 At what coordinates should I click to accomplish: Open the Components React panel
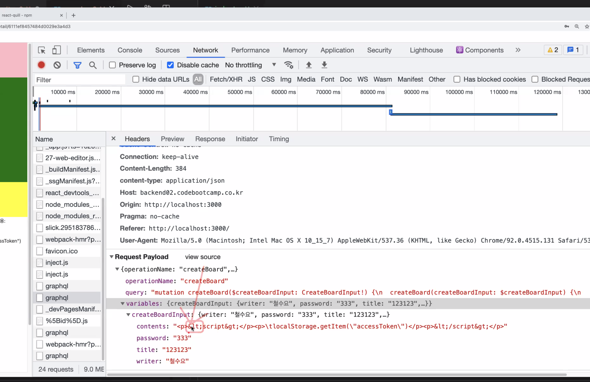(x=480, y=50)
